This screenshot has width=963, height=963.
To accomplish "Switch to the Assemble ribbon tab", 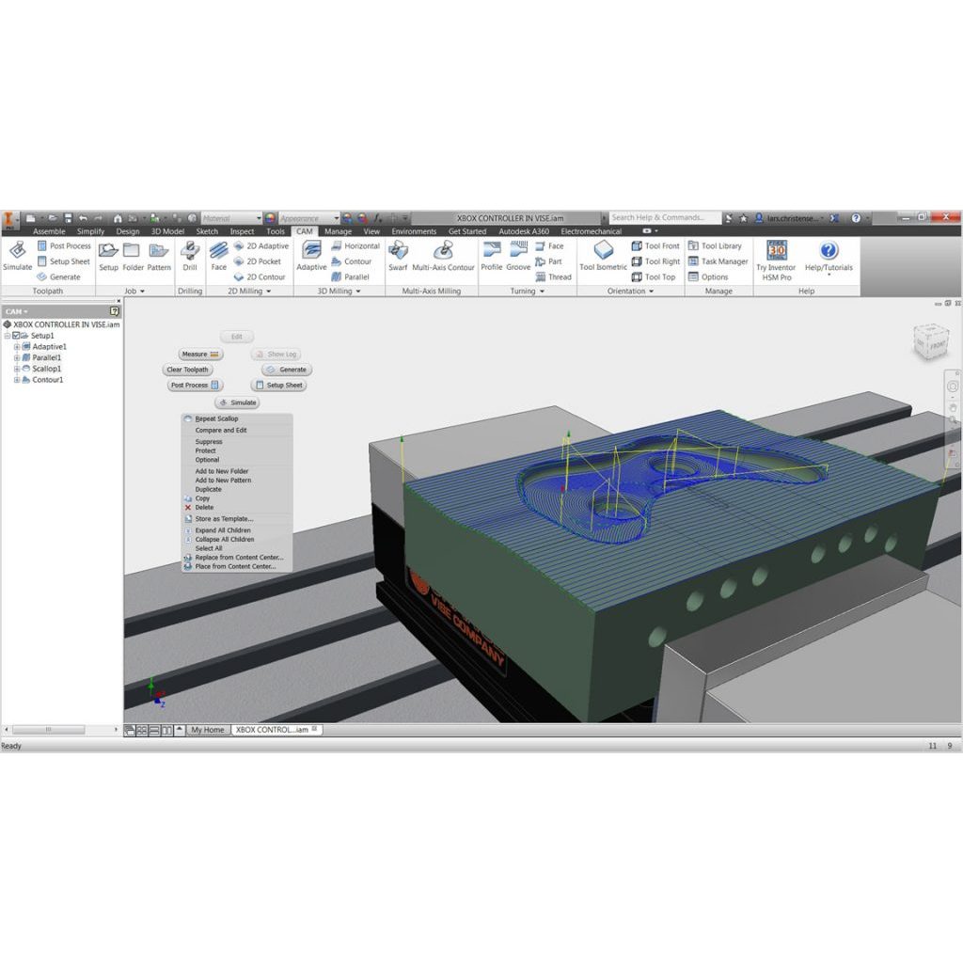I will click(49, 231).
